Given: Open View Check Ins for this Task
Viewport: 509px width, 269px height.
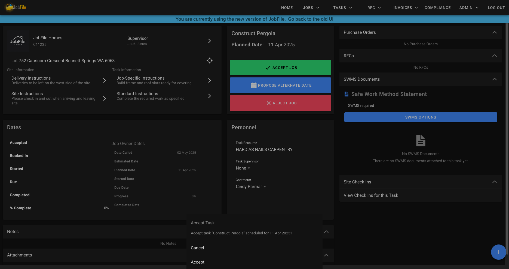Looking at the screenshot, I should tap(371, 195).
